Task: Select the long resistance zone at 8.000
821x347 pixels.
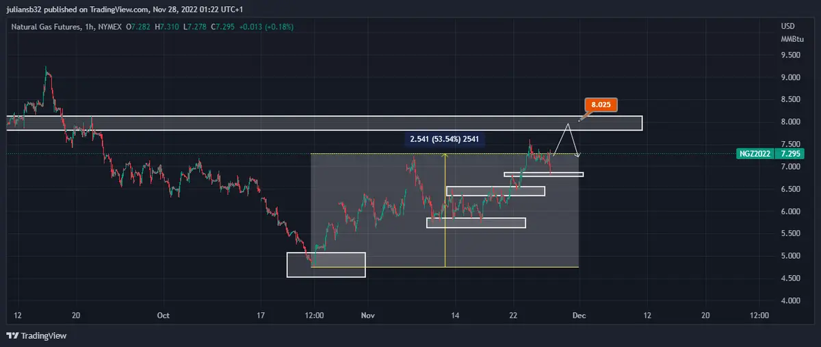Action: point(324,123)
